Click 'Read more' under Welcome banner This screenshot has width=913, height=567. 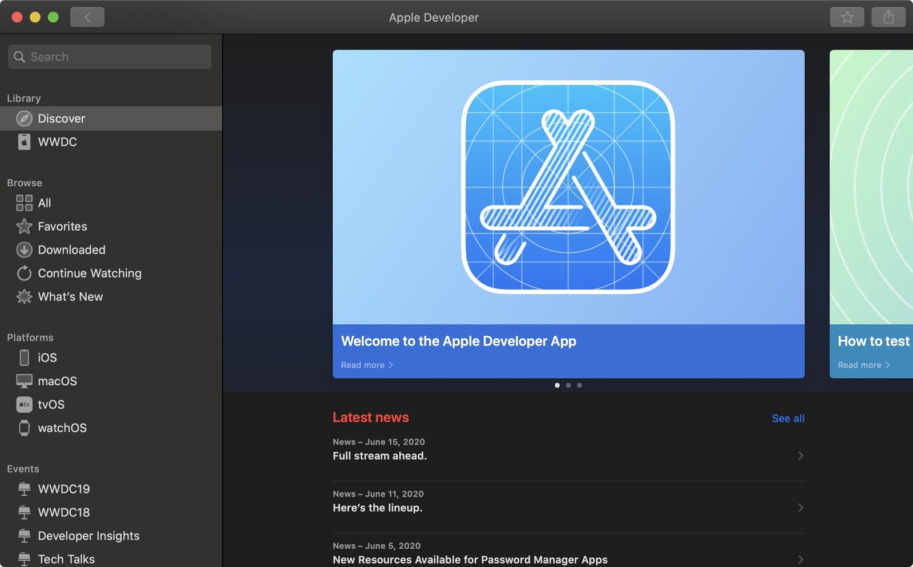pos(366,365)
